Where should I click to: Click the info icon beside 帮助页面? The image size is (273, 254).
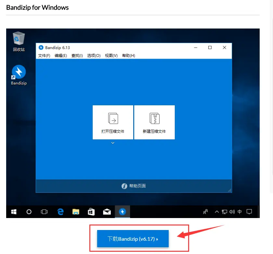[x=124, y=186]
